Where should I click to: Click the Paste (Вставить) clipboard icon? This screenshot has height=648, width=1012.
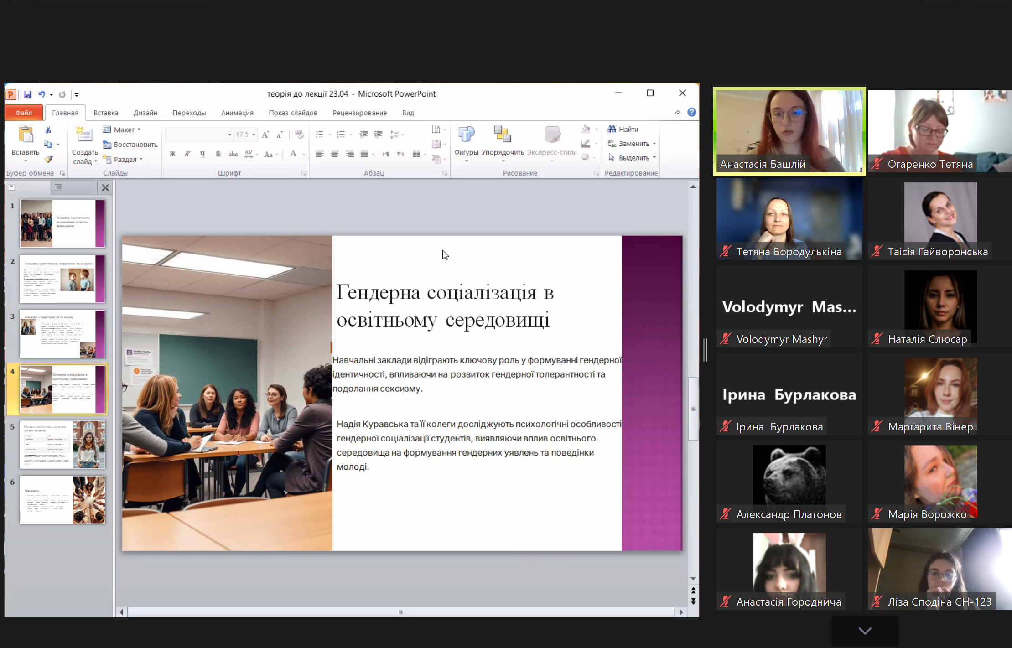(x=26, y=135)
